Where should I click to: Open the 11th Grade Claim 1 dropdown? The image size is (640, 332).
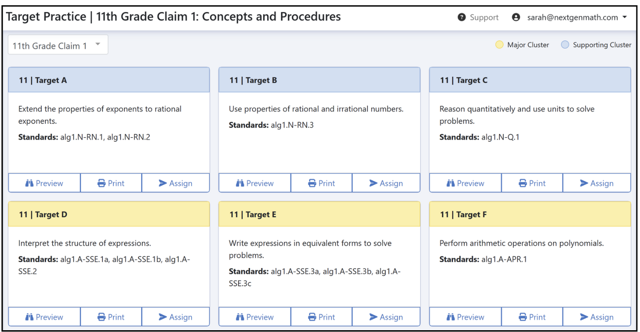pyautogui.click(x=58, y=45)
